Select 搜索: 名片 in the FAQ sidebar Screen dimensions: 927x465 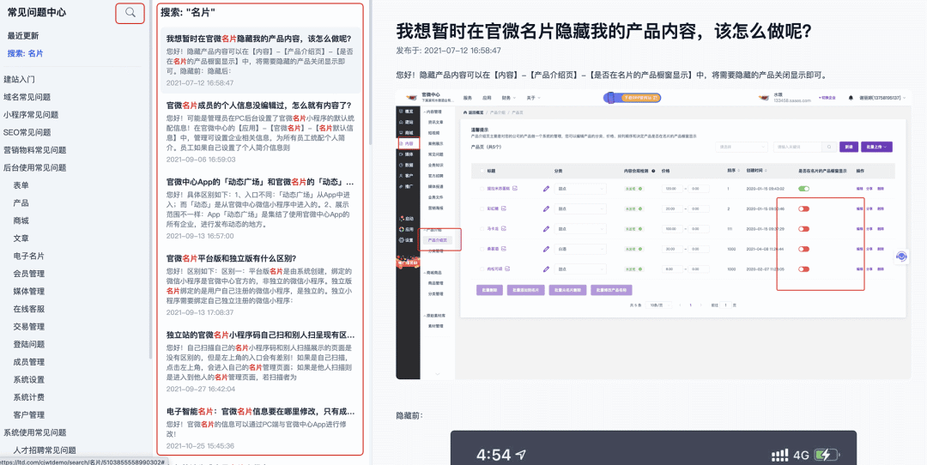[x=26, y=53]
